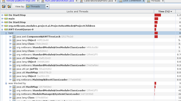Expand the ProjectsRootNode$ProjectChildren thread
Viewport: 181px width, 101px height.
(x=2, y=26)
